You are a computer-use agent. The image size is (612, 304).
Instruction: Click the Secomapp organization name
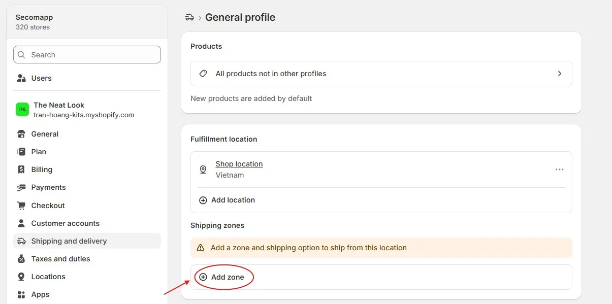34,17
